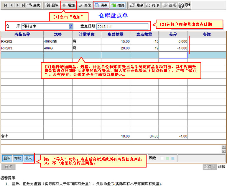Screen dimensions: 227x186
Task: Click the 撤消 undo toolbar button
Action: point(118,5)
